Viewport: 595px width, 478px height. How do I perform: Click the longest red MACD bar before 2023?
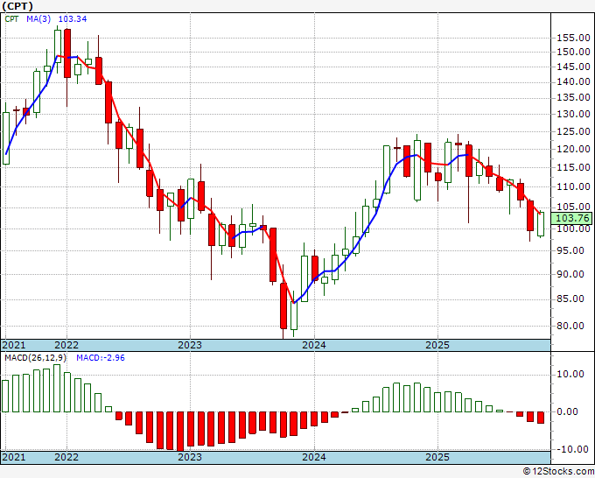(180, 432)
